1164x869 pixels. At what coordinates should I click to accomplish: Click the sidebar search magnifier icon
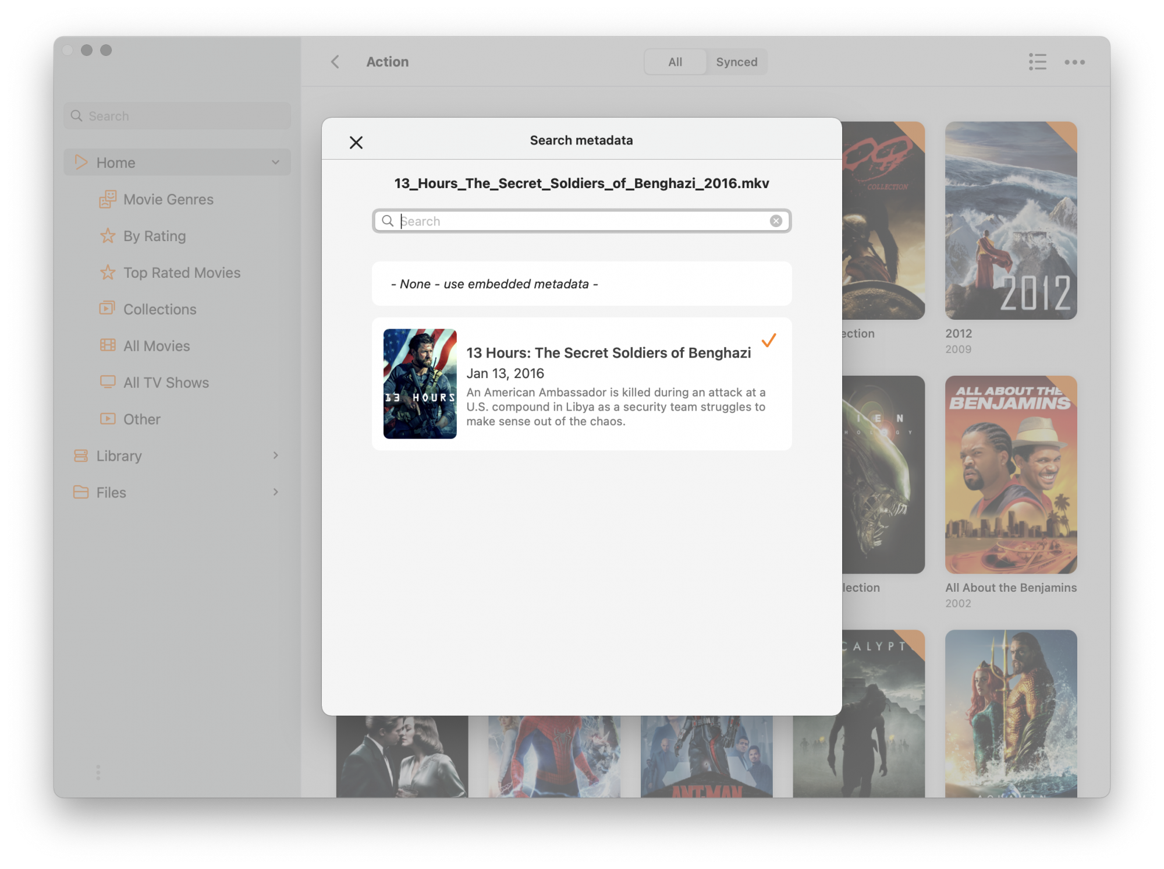pyautogui.click(x=76, y=115)
